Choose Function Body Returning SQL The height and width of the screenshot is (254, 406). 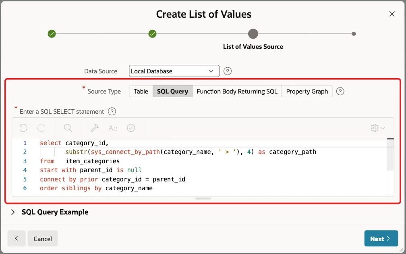pos(237,91)
